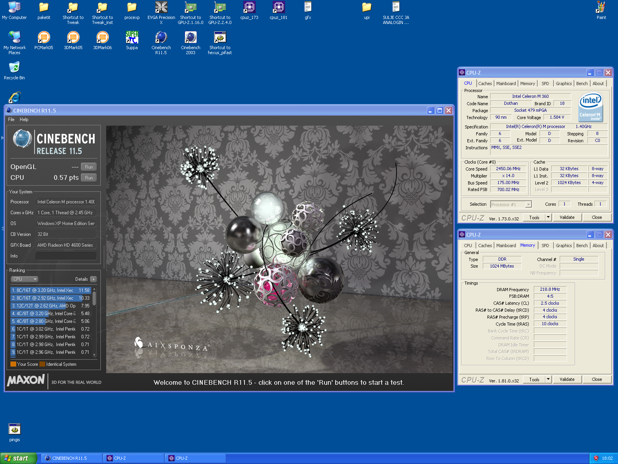Select the EVGA Precision X icon
The width and height of the screenshot is (618, 464).
[161, 13]
